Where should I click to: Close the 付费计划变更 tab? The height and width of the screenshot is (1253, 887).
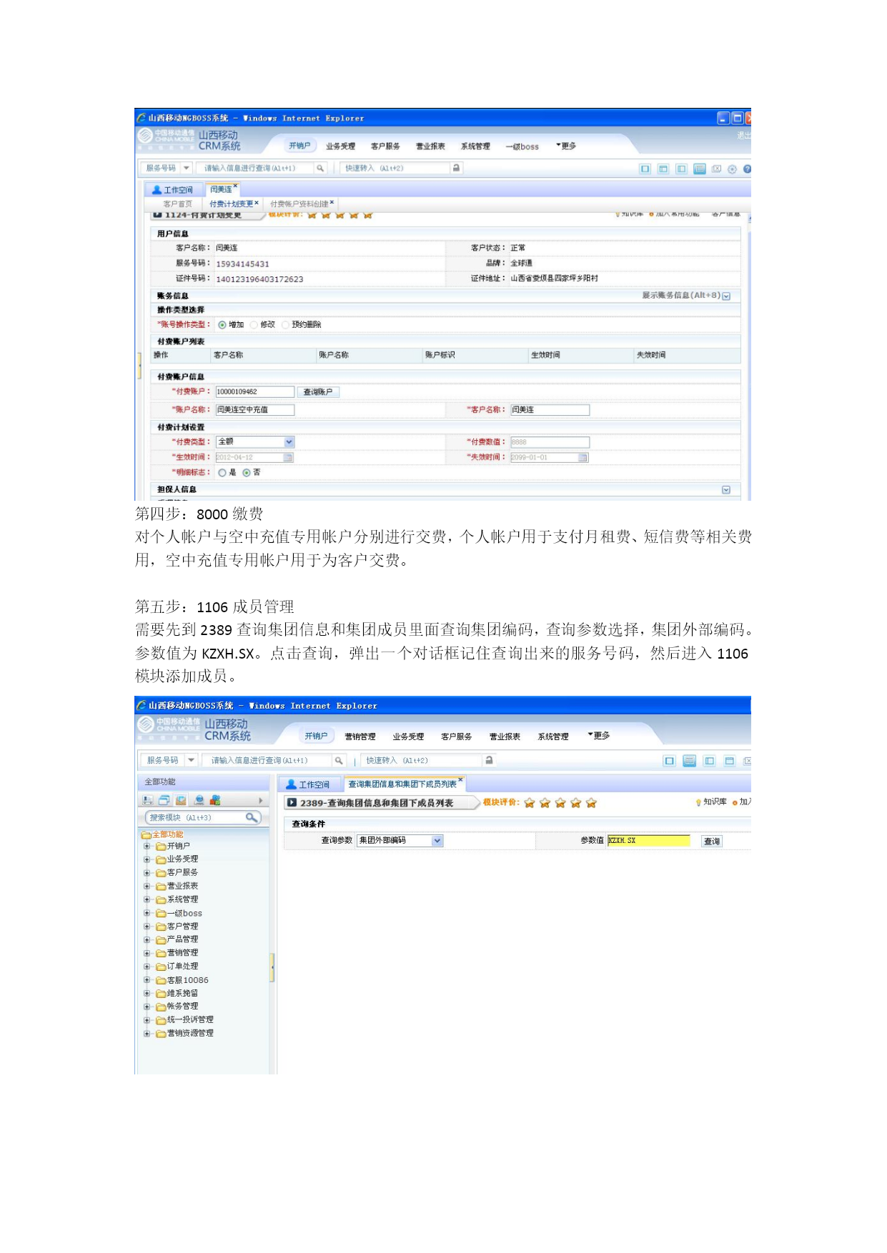257,203
